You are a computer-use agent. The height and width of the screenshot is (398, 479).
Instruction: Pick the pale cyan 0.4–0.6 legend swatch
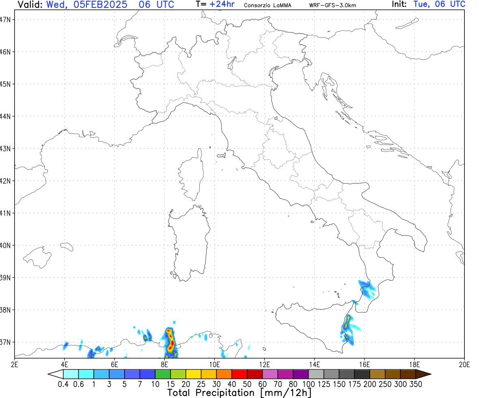click(x=71, y=374)
